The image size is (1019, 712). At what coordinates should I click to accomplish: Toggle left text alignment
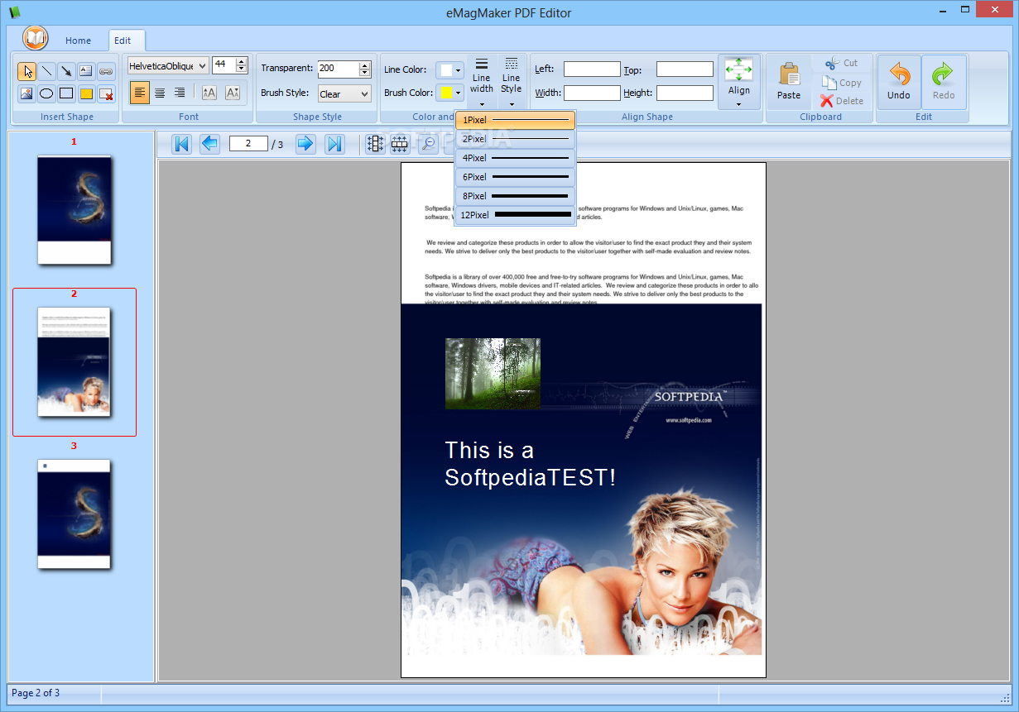pos(140,93)
